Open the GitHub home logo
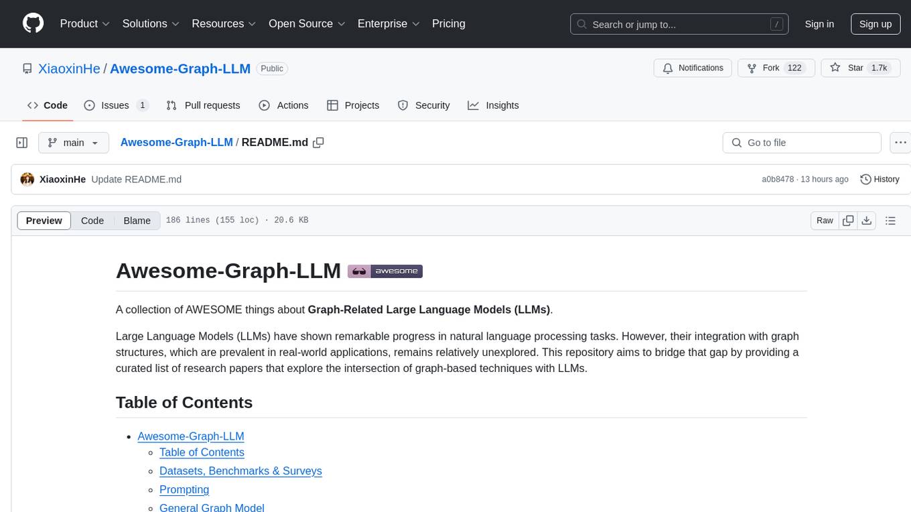The height and width of the screenshot is (512, 911). pyautogui.click(x=33, y=23)
